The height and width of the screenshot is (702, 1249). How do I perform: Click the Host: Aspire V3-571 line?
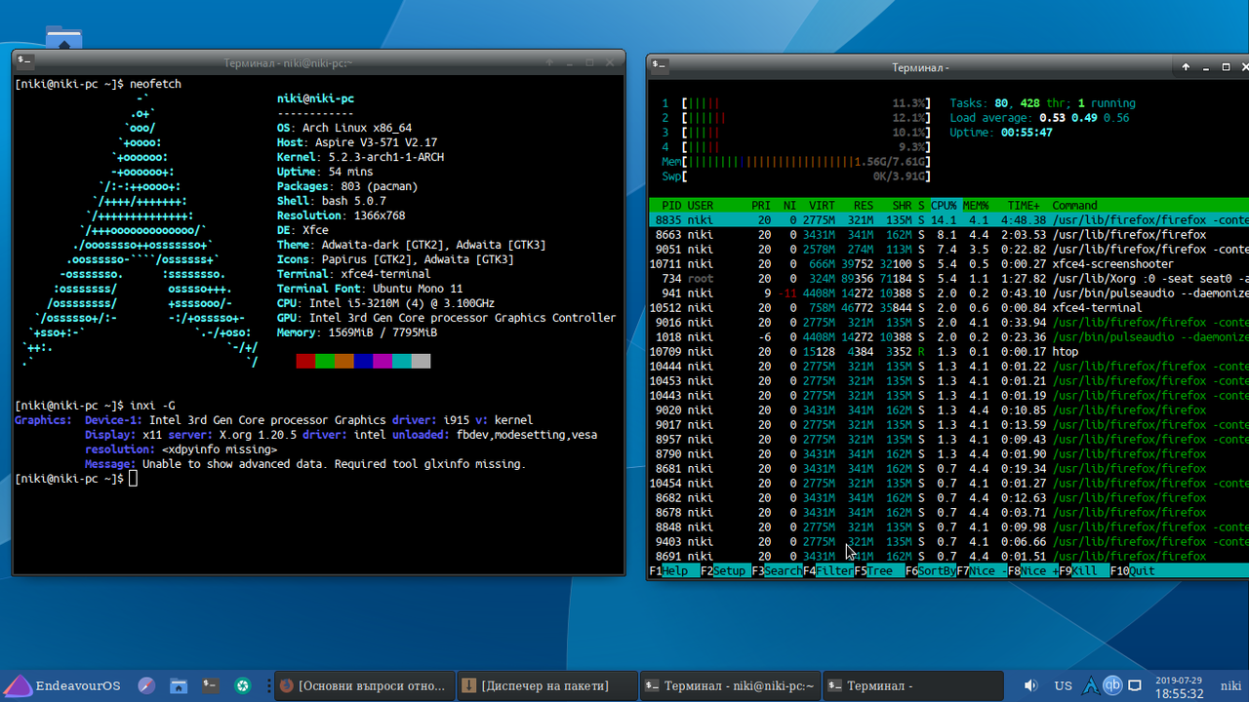pyautogui.click(x=357, y=142)
